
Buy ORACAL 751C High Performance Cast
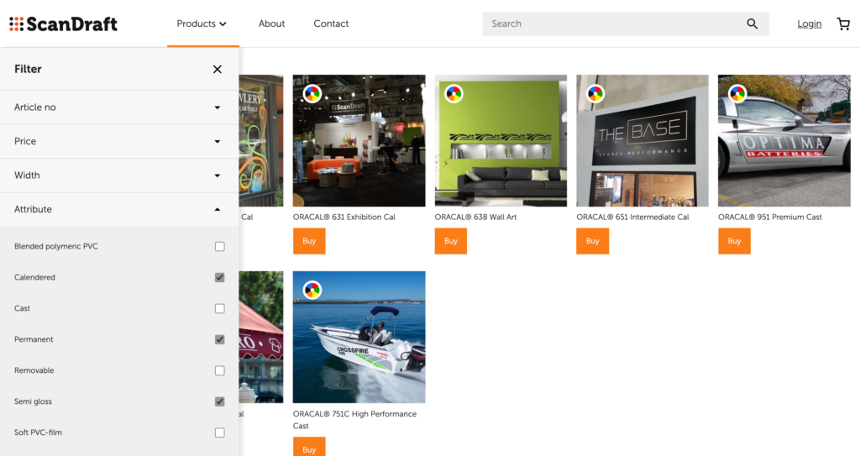[x=309, y=447]
